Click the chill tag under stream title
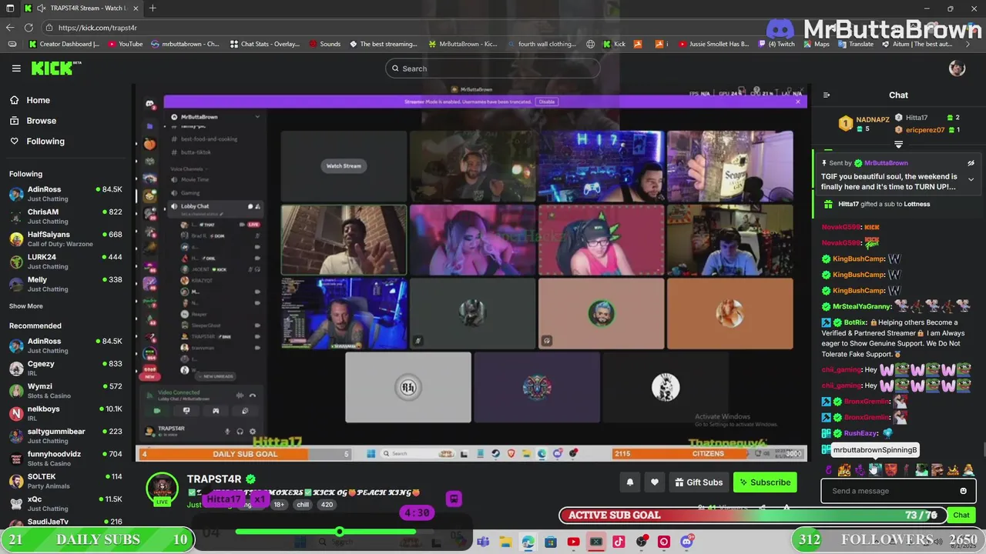 point(303,505)
